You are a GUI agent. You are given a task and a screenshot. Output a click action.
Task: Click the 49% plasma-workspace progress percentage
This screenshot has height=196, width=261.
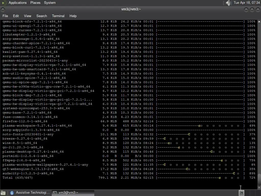click(252, 126)
